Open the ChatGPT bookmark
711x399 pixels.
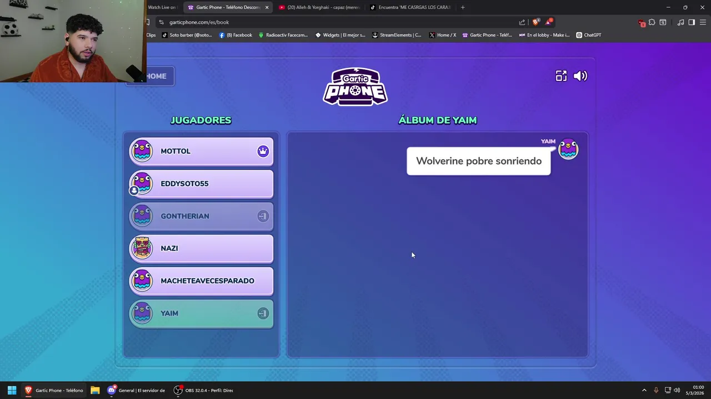click(x=589, y=35)
